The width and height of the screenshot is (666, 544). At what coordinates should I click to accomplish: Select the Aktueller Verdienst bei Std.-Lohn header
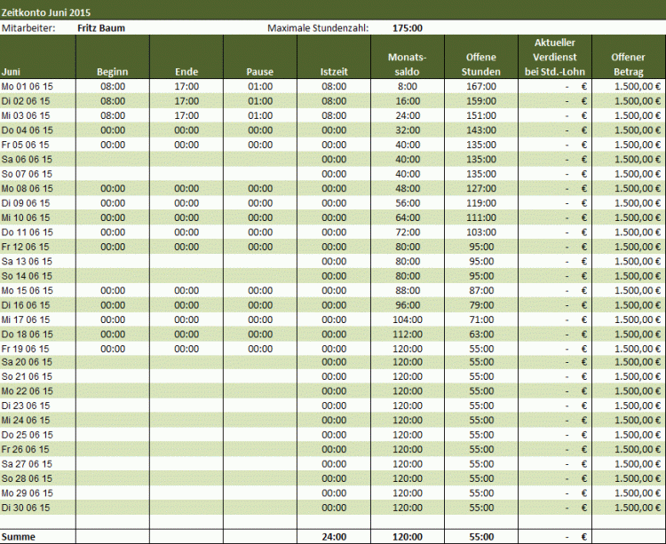pos(555,57)
